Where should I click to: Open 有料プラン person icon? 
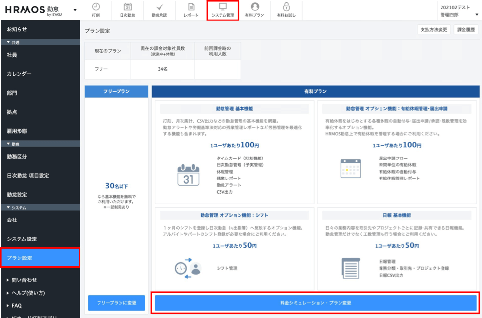pyautogui.click(x=255, y=7)
